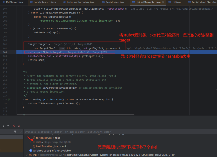Open the filter dropdown arrow beside funnel

click(x=20, y=132)
